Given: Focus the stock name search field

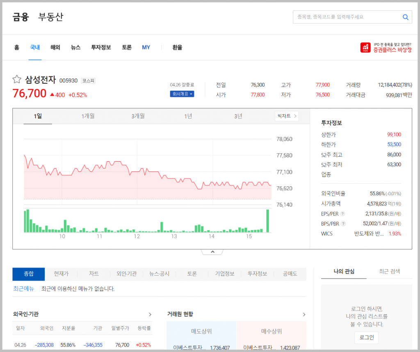Looking at the screenshot, I should pos(347,17).
